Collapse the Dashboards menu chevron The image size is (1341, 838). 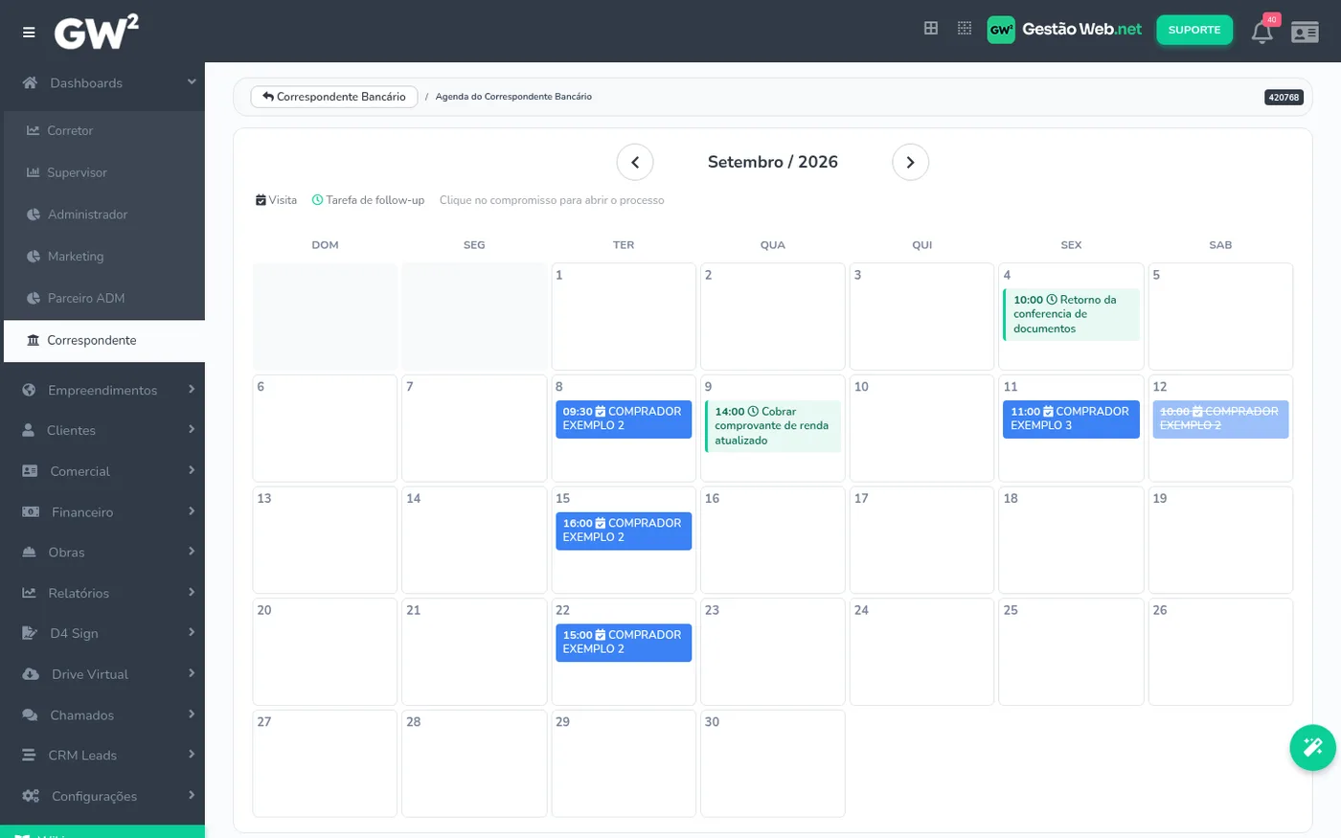tap(192, 82)
